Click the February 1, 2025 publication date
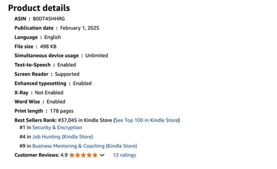Image resolution: width=277 pixels, height=169 pixels. (x=80, y=28)
